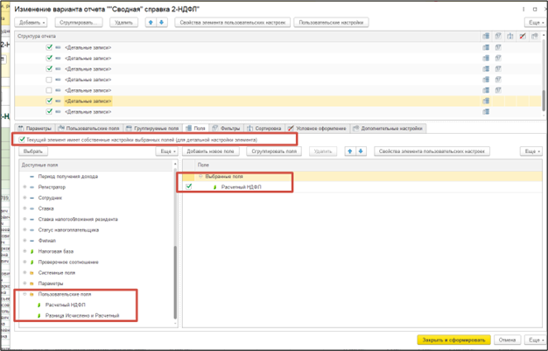The width and height of the screenshot is (548, 351).
Task: Move selected field down in fields toolbar
Action: [x=361, y=151]
